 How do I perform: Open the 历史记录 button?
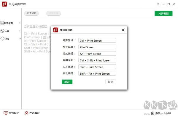coord(31,13)
